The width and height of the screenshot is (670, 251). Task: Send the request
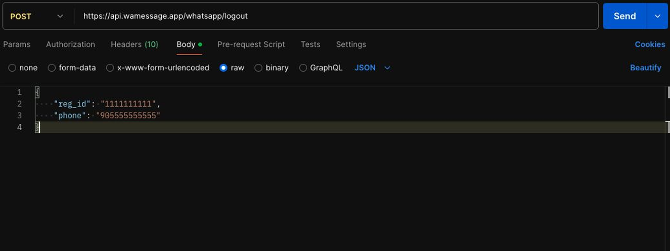[624, 16]
